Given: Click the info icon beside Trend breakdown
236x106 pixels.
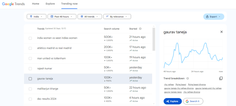Looking at the screenshot, I should pyautogui.click(x=188, y=78).
